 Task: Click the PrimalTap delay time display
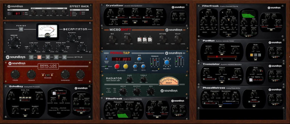click(121, 59)
